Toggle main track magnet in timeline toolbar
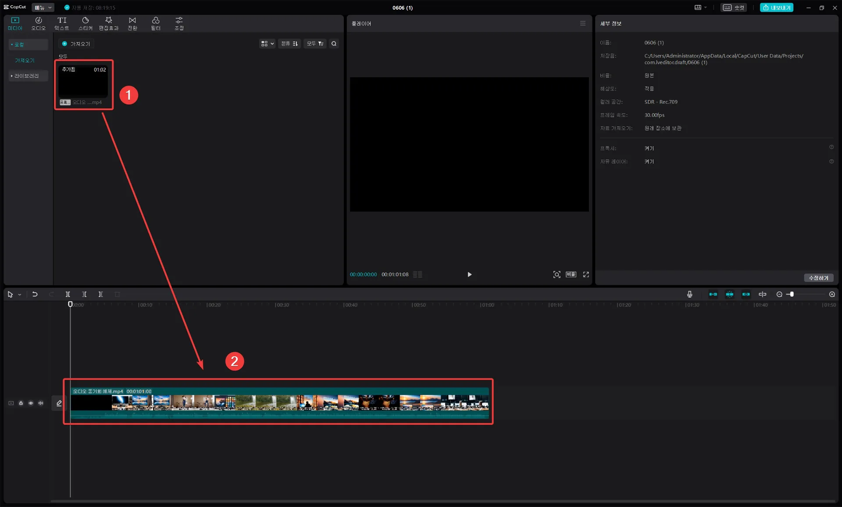Viewport: 842px width, 507px height. [713, 295]
